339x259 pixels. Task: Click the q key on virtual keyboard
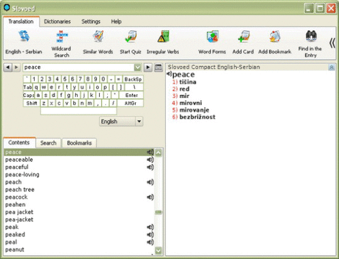36,87
